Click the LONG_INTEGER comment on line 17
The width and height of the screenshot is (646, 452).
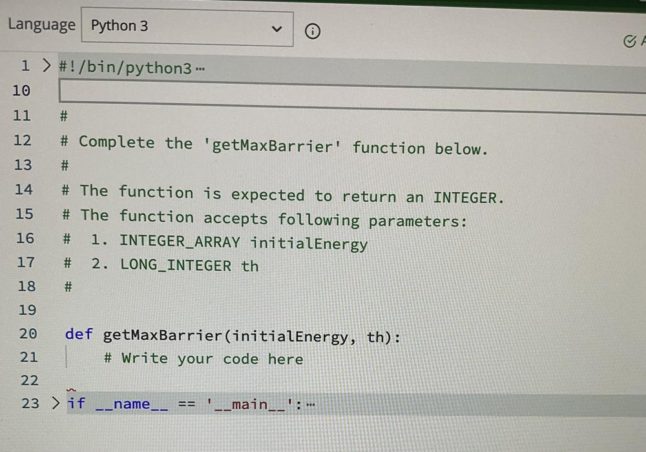pos(175,265)
